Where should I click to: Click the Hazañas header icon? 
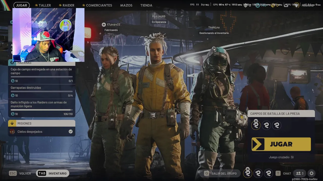(x=12, y=62)
